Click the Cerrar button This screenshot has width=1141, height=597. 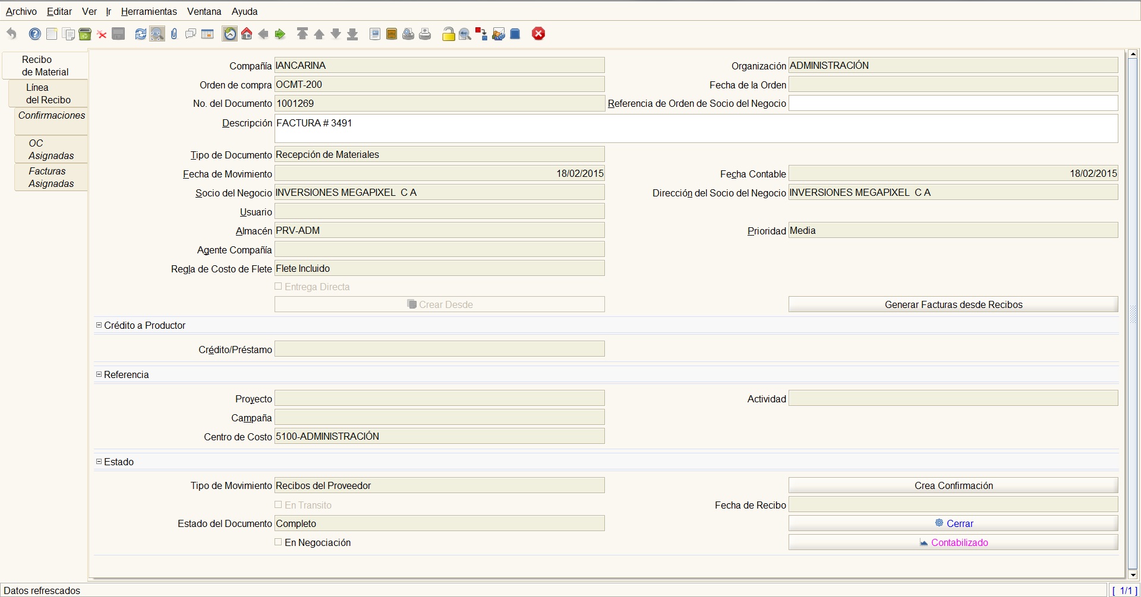pyautogui.click(x=953, y=523)
